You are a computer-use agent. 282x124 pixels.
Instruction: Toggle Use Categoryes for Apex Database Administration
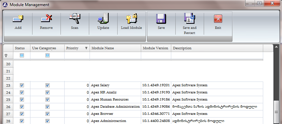(47, 107)
